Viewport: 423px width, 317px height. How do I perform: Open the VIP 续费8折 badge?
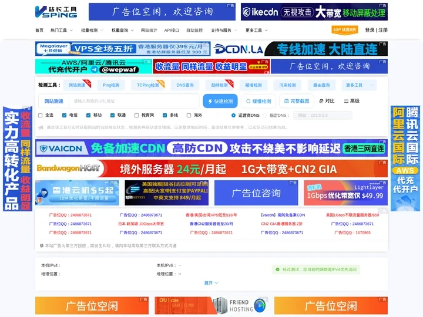click(345, 30)
